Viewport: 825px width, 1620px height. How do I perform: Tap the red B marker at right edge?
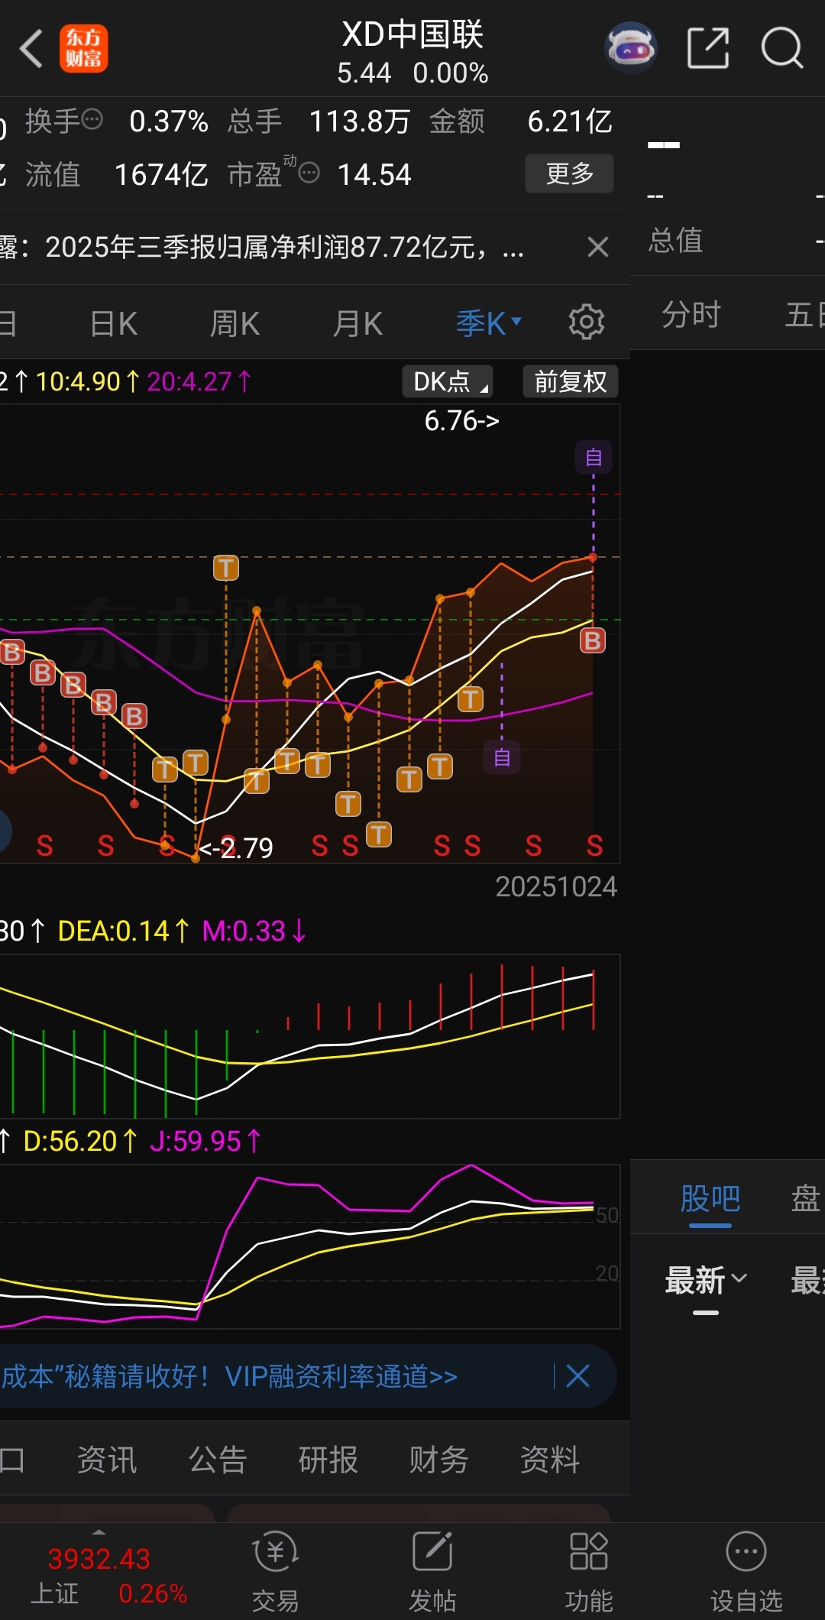[593, 640]
